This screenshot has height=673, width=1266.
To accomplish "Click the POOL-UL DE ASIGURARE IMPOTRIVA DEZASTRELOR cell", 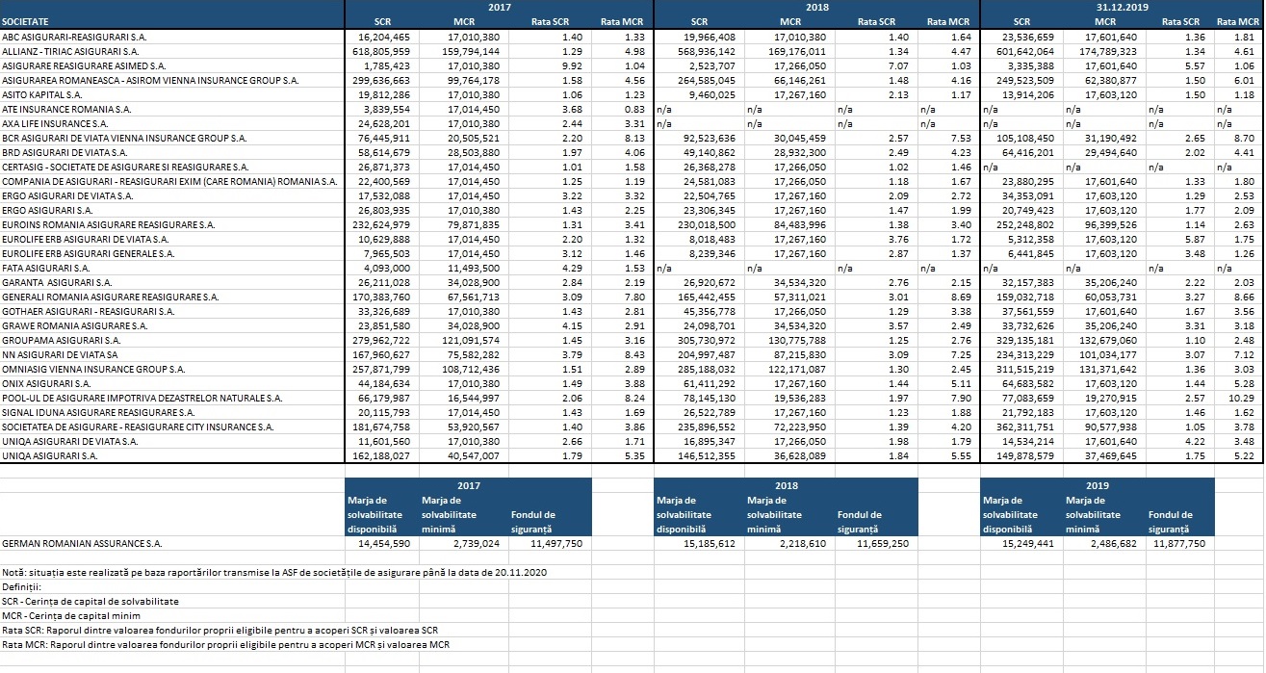I will pyautogui.click(x=142, y=398).
